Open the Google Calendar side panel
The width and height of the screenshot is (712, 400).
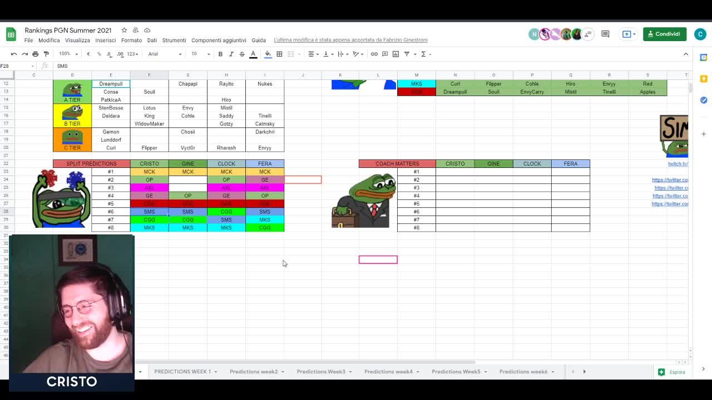click(704, 57)
